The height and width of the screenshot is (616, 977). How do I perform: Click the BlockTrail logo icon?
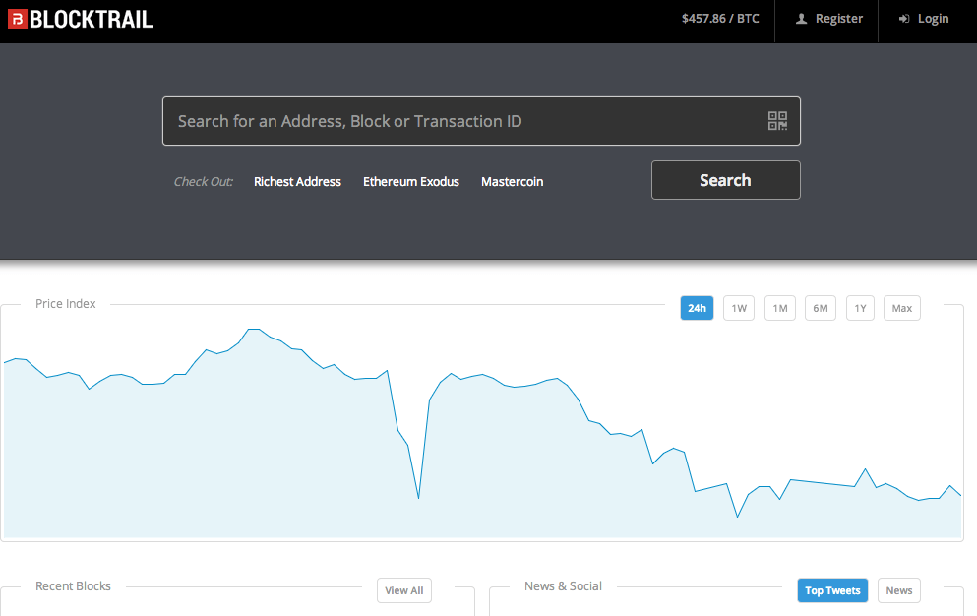[18, 19]
